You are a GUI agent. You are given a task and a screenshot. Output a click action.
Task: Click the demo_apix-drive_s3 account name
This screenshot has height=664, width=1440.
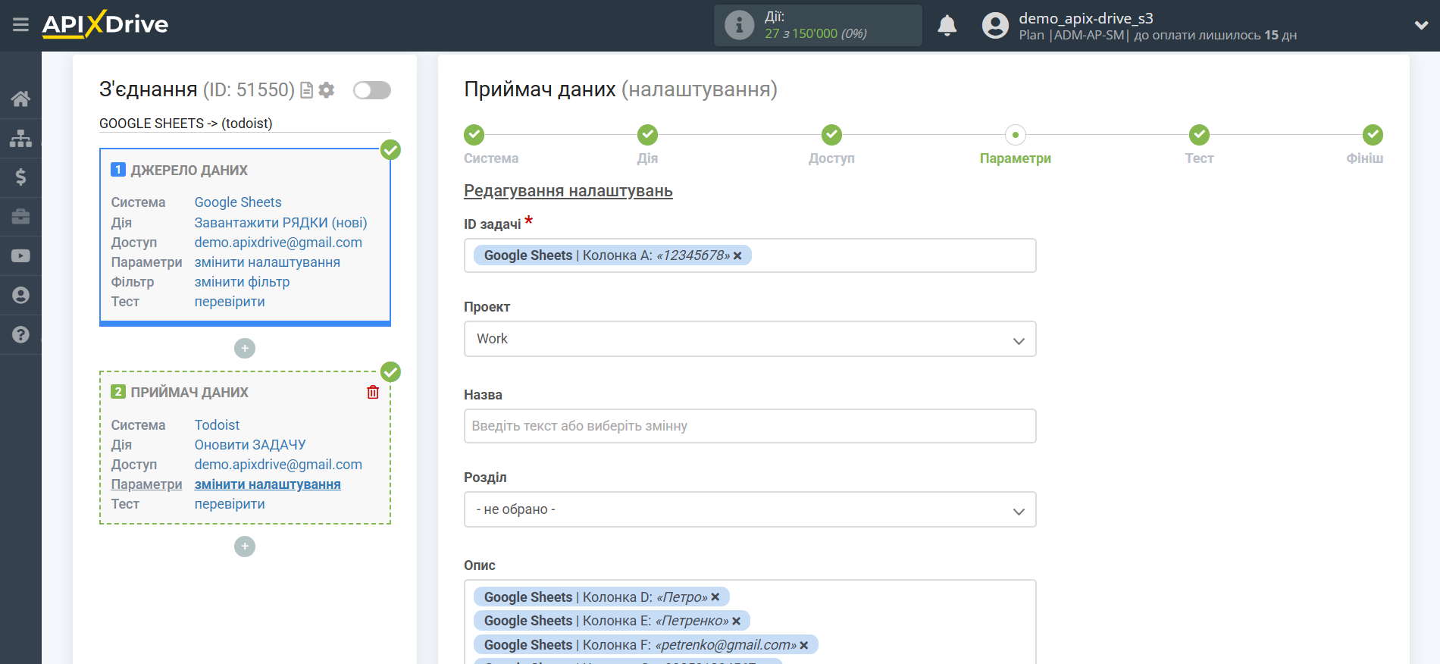tap(1085, 18)
